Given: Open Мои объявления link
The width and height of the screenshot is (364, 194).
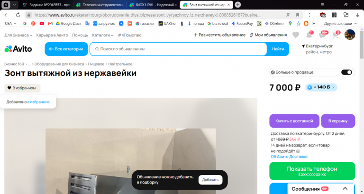Looking at the screenshot, I should 268,35.
